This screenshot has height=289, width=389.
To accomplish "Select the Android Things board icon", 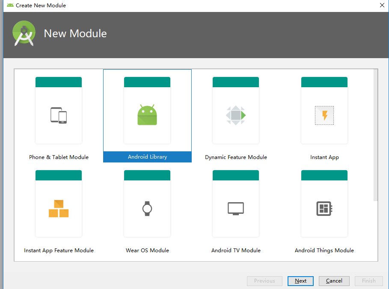I will pyautogui.click(x=324, y=209).
